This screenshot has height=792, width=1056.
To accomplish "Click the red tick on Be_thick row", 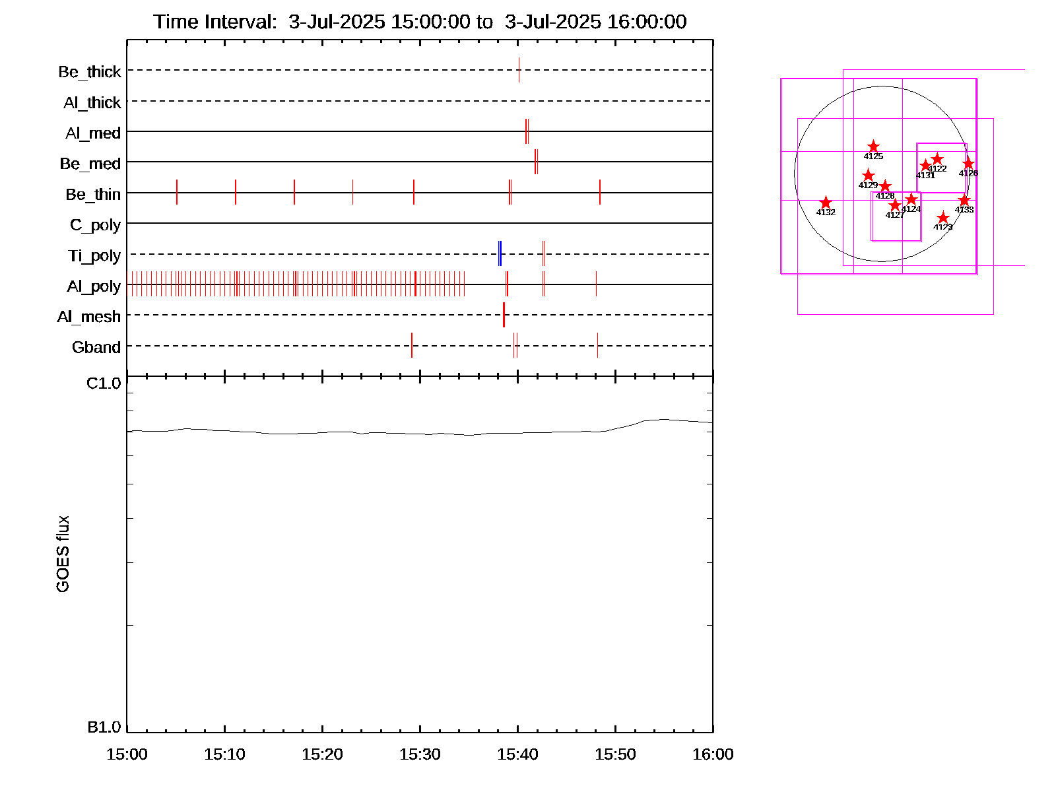I will 519,70.
